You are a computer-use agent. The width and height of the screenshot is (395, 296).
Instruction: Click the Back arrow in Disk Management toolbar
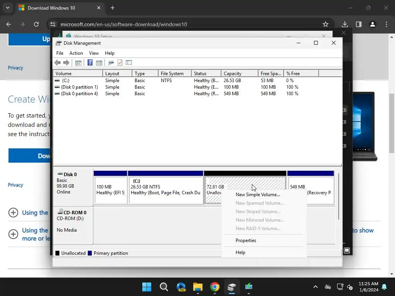point(57,63)
